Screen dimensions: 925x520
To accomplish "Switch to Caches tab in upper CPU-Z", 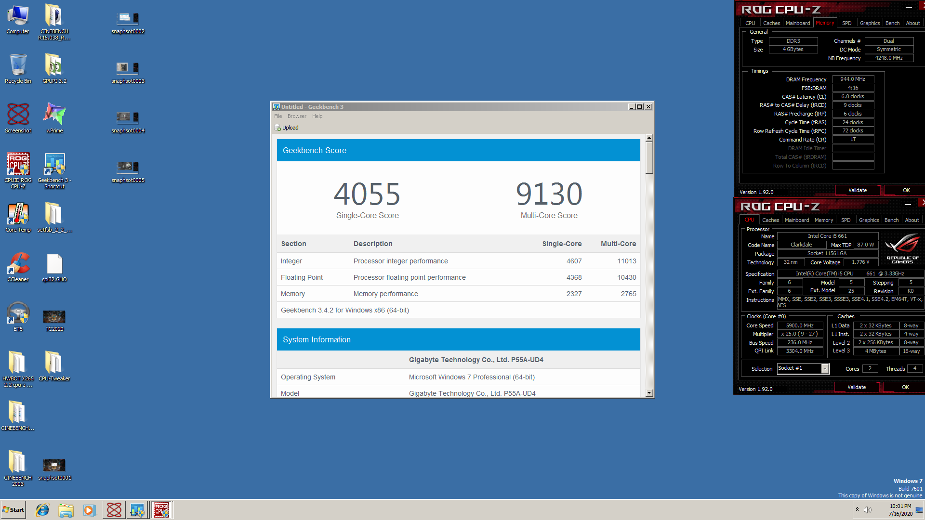I will pos(771,23).
